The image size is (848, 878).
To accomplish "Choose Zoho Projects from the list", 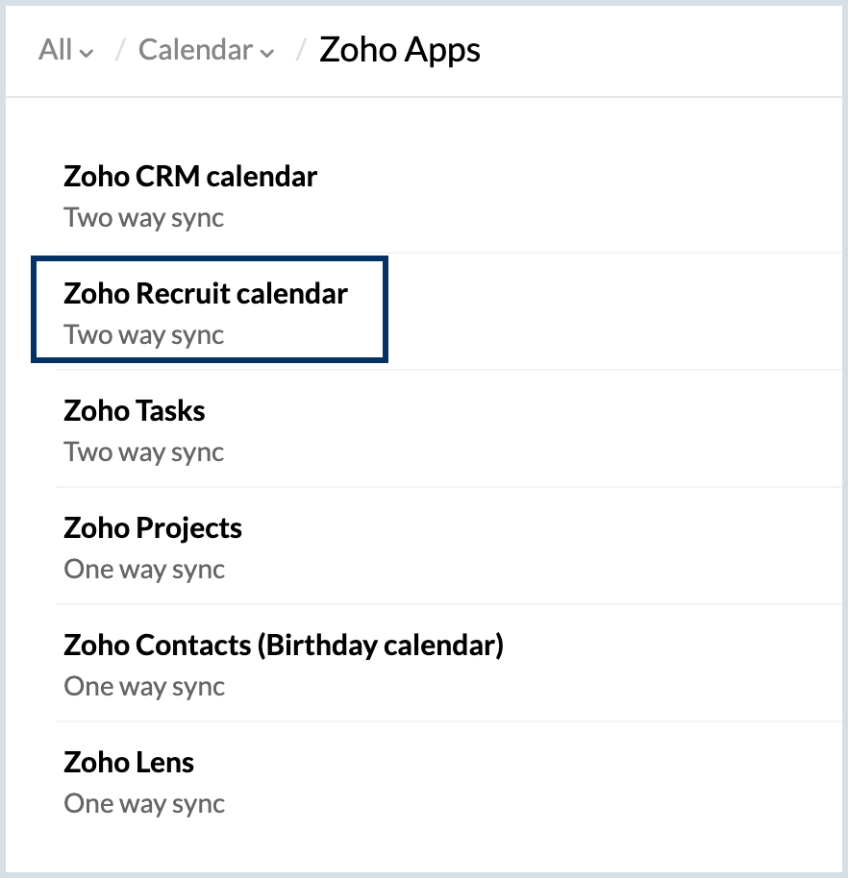I will [153, 528].
